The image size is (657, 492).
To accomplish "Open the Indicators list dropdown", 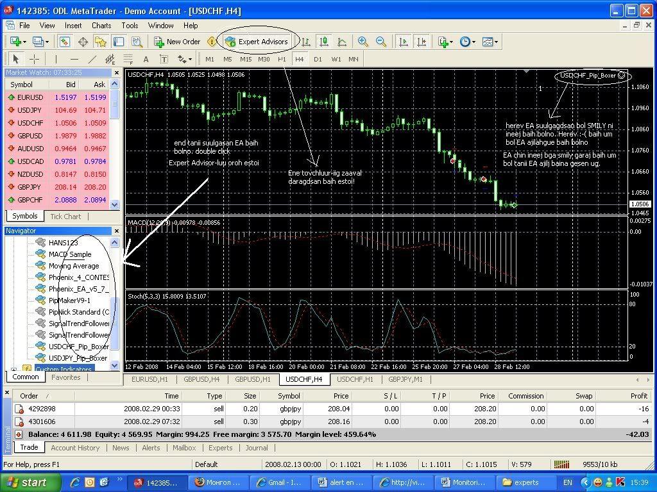I will (445, 42).
